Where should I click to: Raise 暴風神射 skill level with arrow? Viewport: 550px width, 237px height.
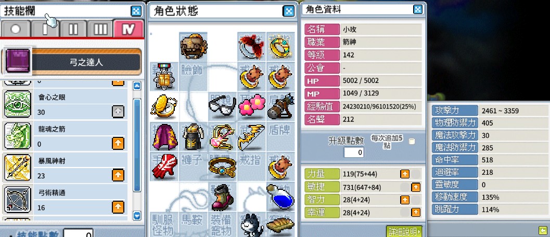point(118,175)
